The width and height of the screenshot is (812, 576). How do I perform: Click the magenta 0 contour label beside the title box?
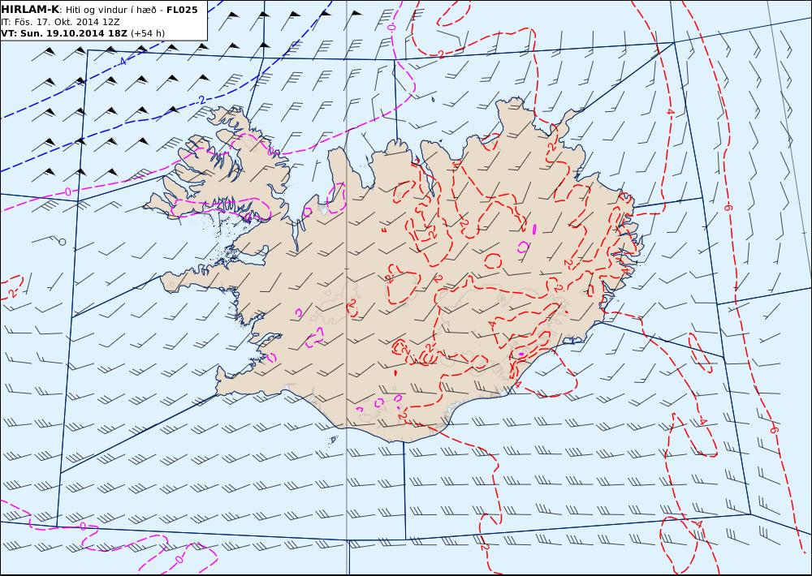pos(391,27)
